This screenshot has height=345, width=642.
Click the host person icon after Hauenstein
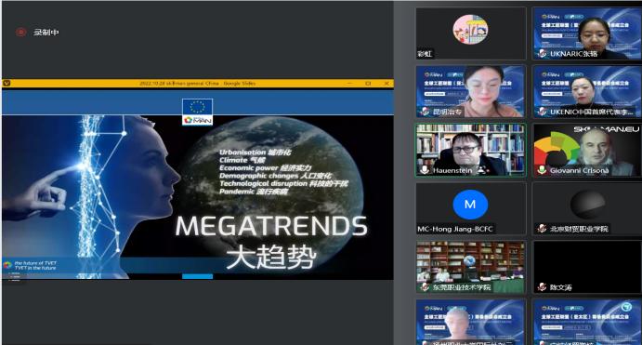pyautogui.click(x=483, y=169)
